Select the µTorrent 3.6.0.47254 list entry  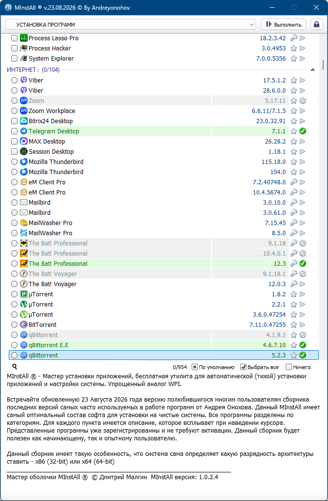[x=164, y=315]
